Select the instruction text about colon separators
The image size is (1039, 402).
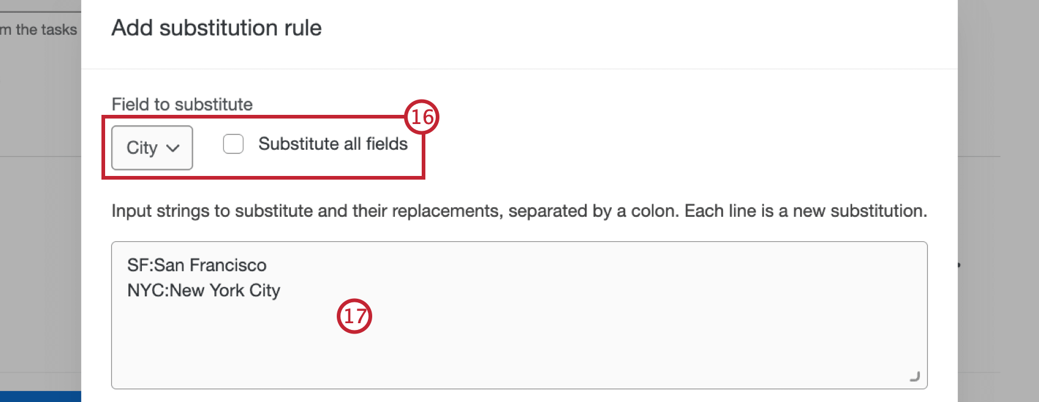[x=519, y=211]
